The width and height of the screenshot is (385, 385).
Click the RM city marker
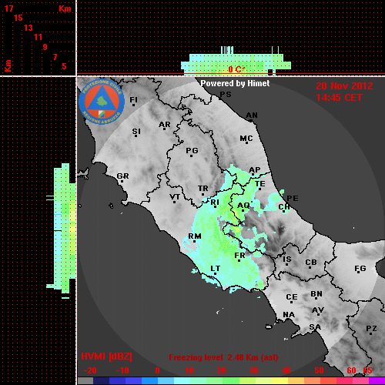[195, 242]
